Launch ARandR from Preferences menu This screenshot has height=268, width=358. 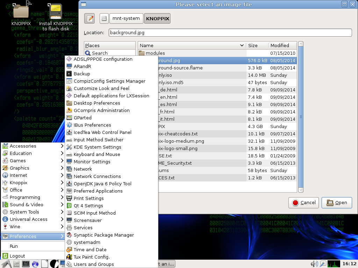click(112, 66)
